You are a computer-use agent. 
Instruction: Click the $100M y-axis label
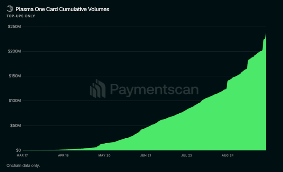click(x=15, y=100)
